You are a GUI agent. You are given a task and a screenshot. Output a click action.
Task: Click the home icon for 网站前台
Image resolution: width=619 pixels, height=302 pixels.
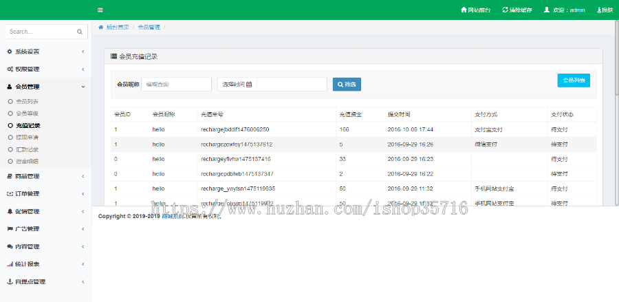(464, 10)
